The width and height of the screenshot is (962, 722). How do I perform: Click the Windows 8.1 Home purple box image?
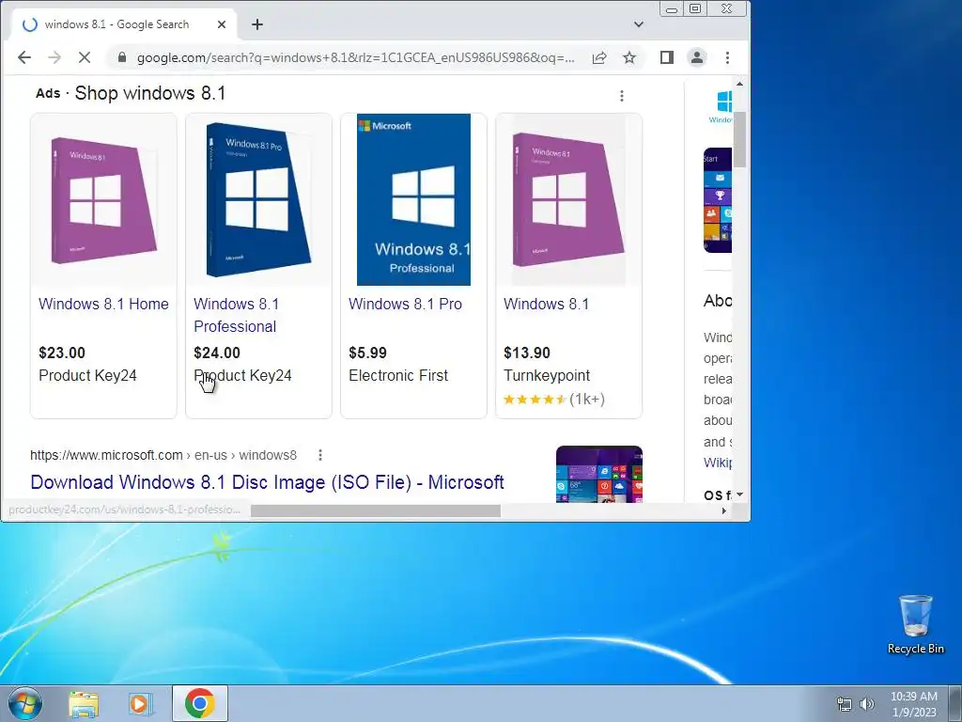103,199
